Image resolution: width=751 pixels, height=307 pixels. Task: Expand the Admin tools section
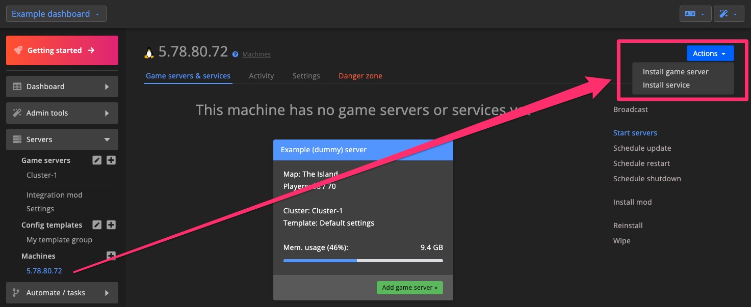(x=62, y=113)
